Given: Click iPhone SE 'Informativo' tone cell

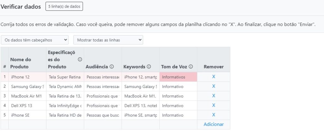Looking at the screenshot, I should (x=178, y=115).
